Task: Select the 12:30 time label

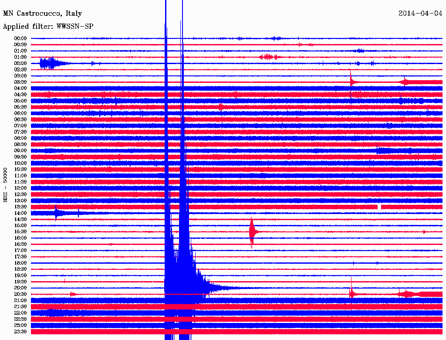Action: click(20, 194)
